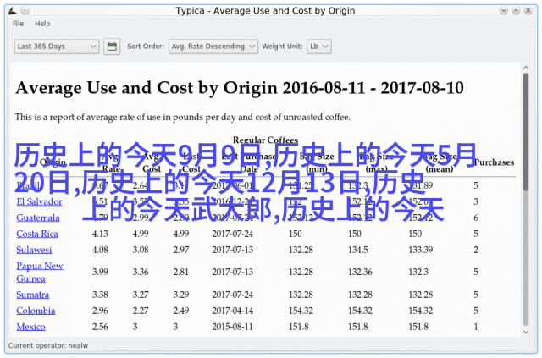542x358 pixels.
Task: Follow the El Salvador origin link
Action: (39, 201)
